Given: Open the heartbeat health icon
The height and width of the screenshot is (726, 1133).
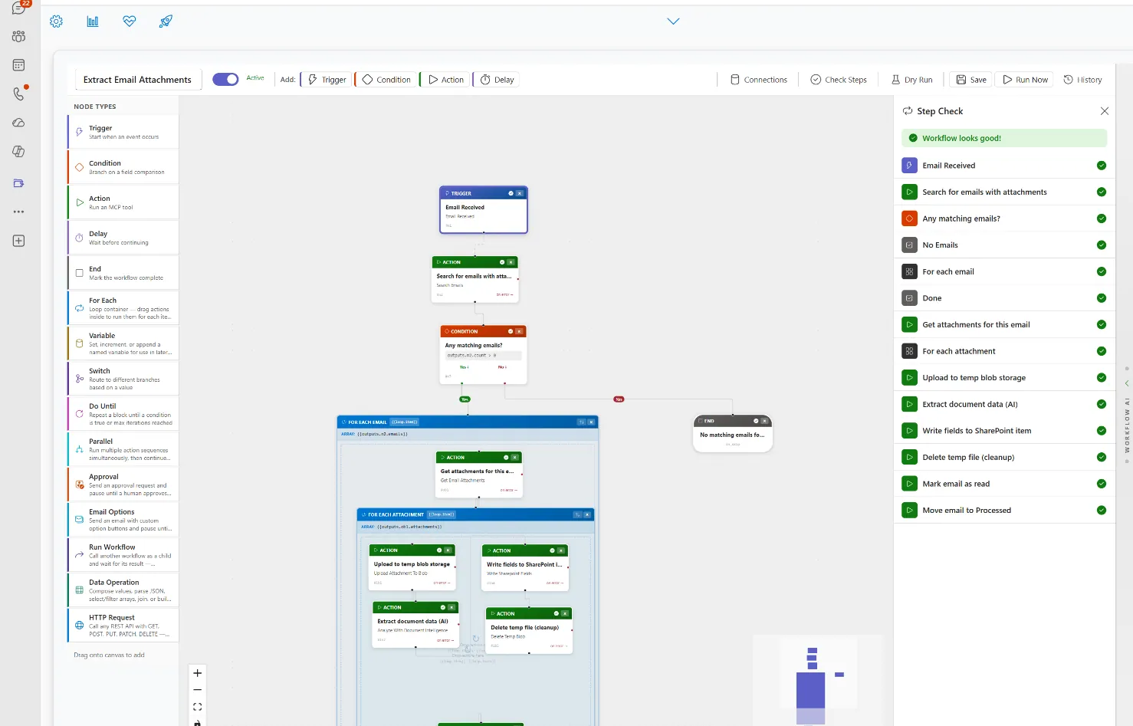Looking at the screenshot, I should tap(130, 21).
